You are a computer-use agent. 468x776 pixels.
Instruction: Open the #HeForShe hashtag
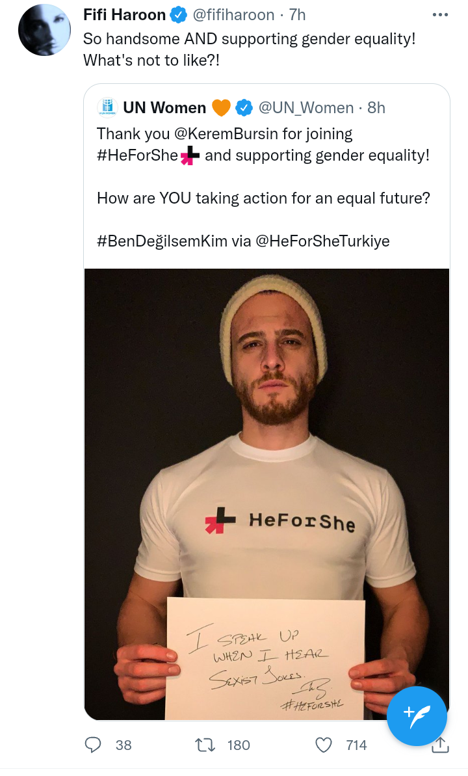137,155
